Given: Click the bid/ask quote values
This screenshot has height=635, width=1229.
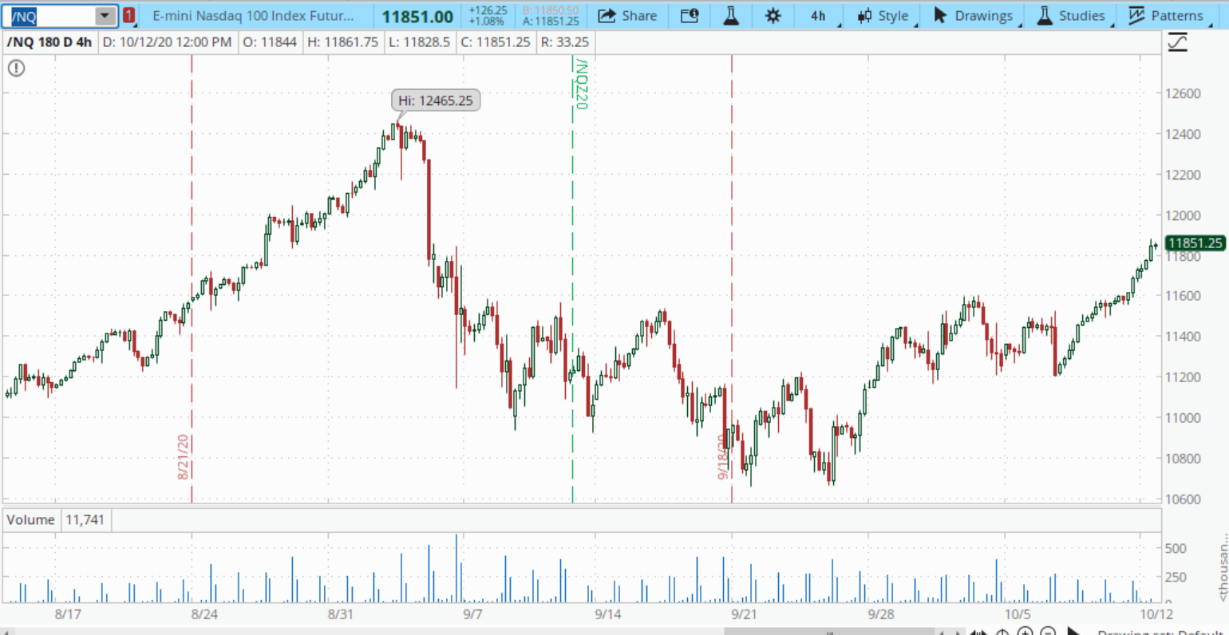Looking at the screenshot, I should (551, 16).
